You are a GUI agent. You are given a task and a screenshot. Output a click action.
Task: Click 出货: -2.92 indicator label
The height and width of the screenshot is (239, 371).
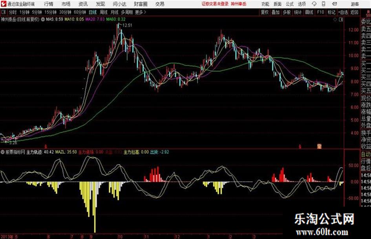(x=159, y=152)
